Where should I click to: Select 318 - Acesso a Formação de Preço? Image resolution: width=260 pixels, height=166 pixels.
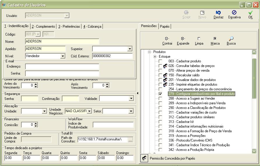tap(200, 131)
